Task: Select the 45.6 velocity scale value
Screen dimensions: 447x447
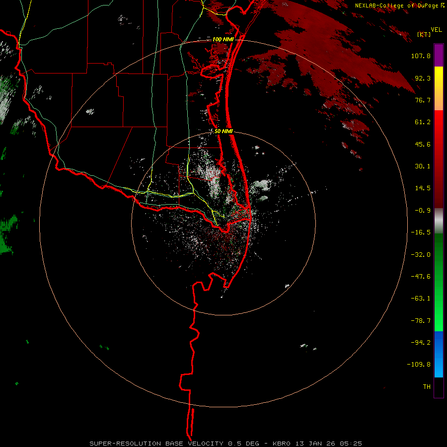Action: (423, 144)
